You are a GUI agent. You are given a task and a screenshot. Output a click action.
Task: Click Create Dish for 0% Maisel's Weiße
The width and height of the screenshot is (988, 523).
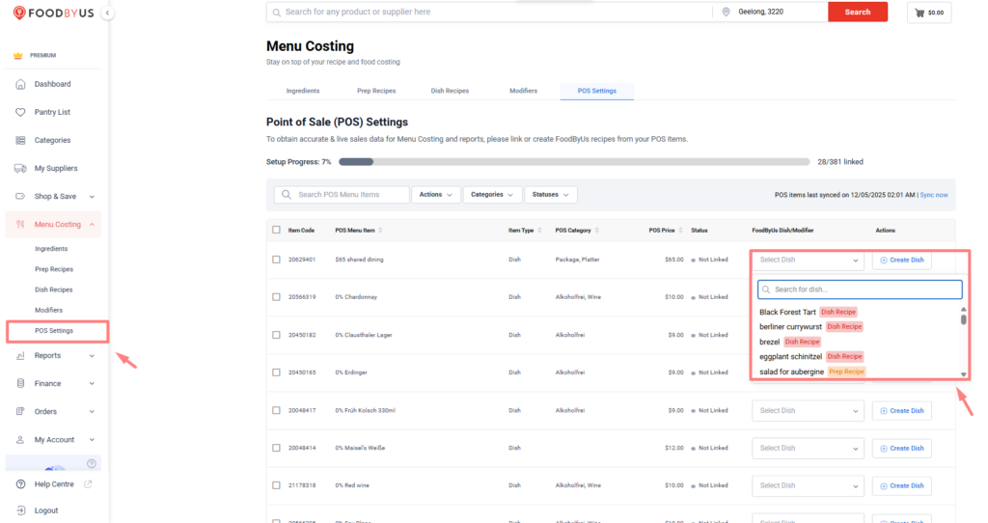[x=902, y=449]
